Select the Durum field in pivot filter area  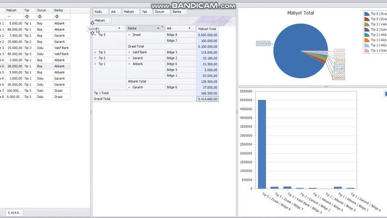pos(161,12)
